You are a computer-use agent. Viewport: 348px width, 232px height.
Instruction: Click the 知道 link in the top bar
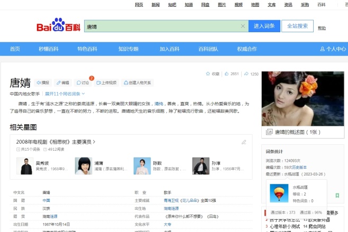coord(189,4)
